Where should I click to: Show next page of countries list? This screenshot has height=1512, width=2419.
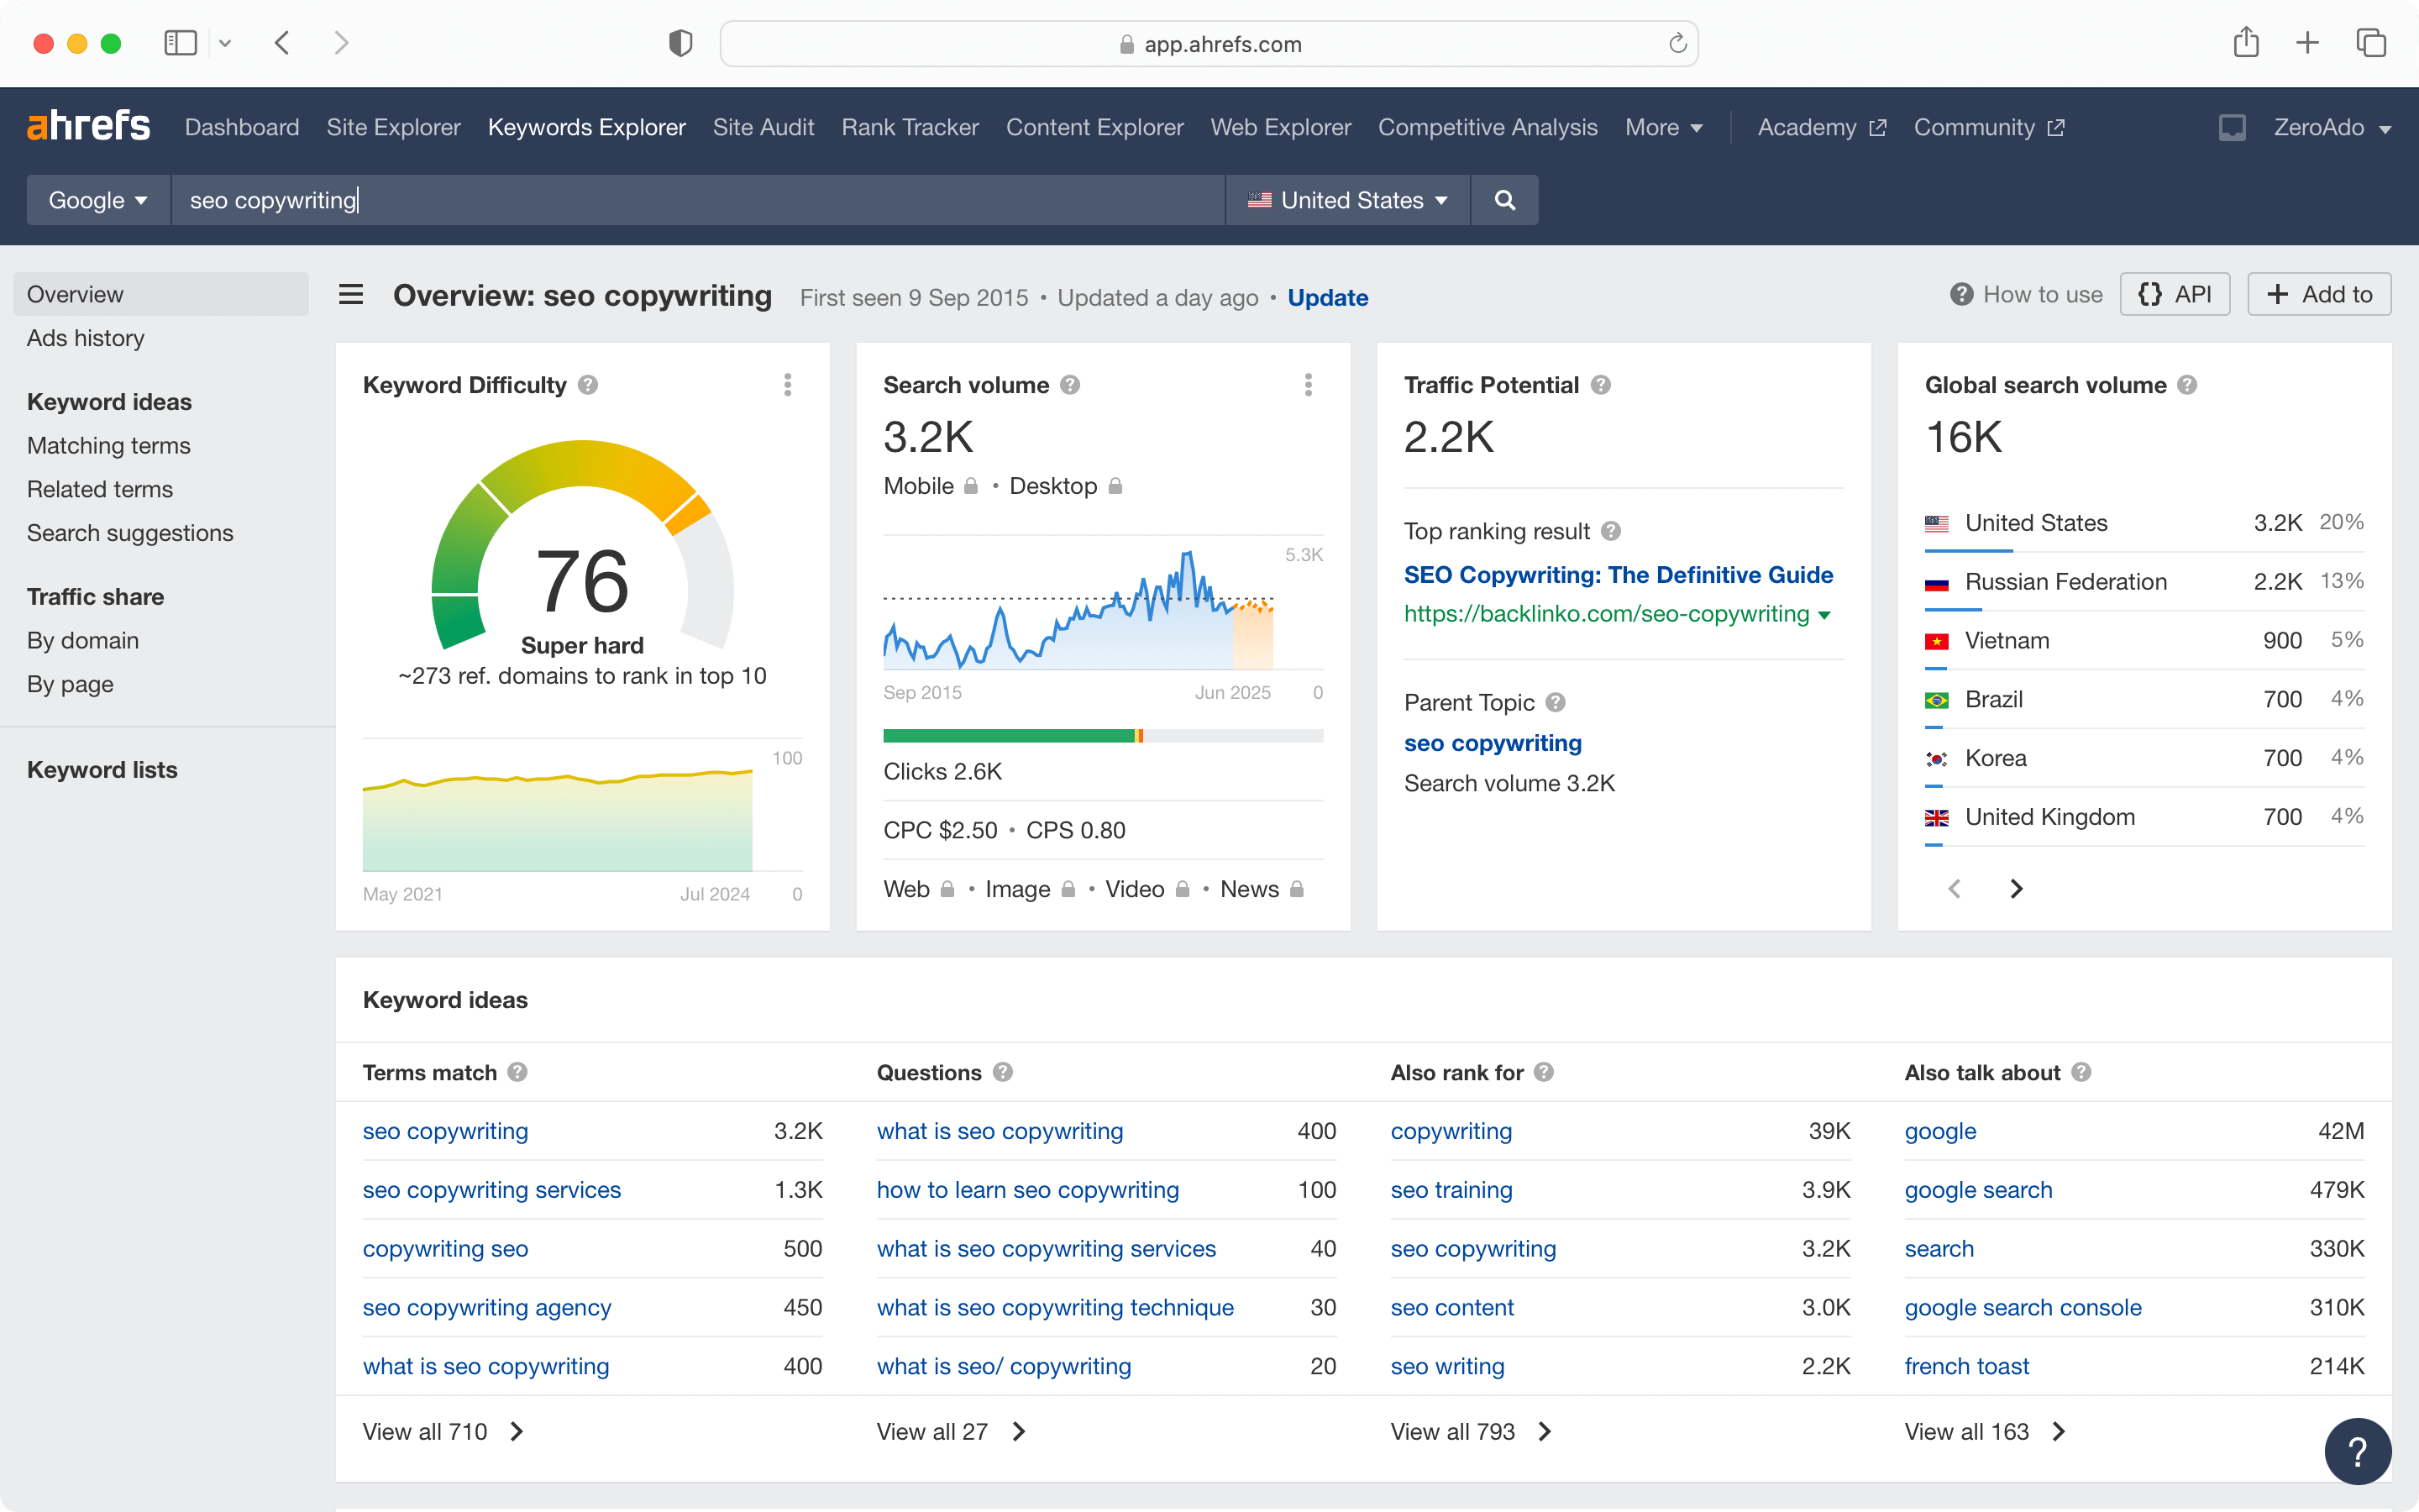tap(2016, 888)
